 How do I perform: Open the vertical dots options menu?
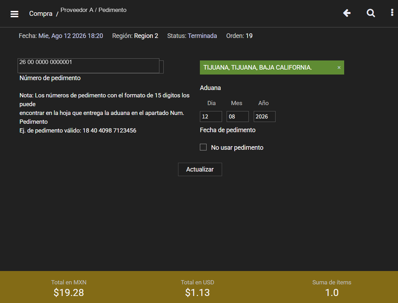[392, 13]
